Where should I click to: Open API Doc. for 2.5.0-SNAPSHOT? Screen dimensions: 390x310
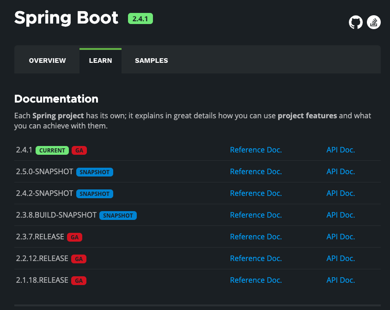pyautogui.click(x=341, y=171)
